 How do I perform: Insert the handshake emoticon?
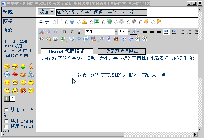coord(23,74)
